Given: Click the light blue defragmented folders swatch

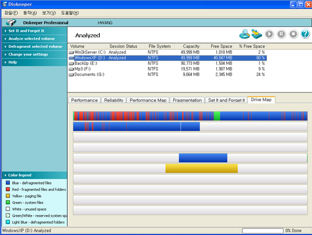Looking at the screenshot, I should [8, 222].
